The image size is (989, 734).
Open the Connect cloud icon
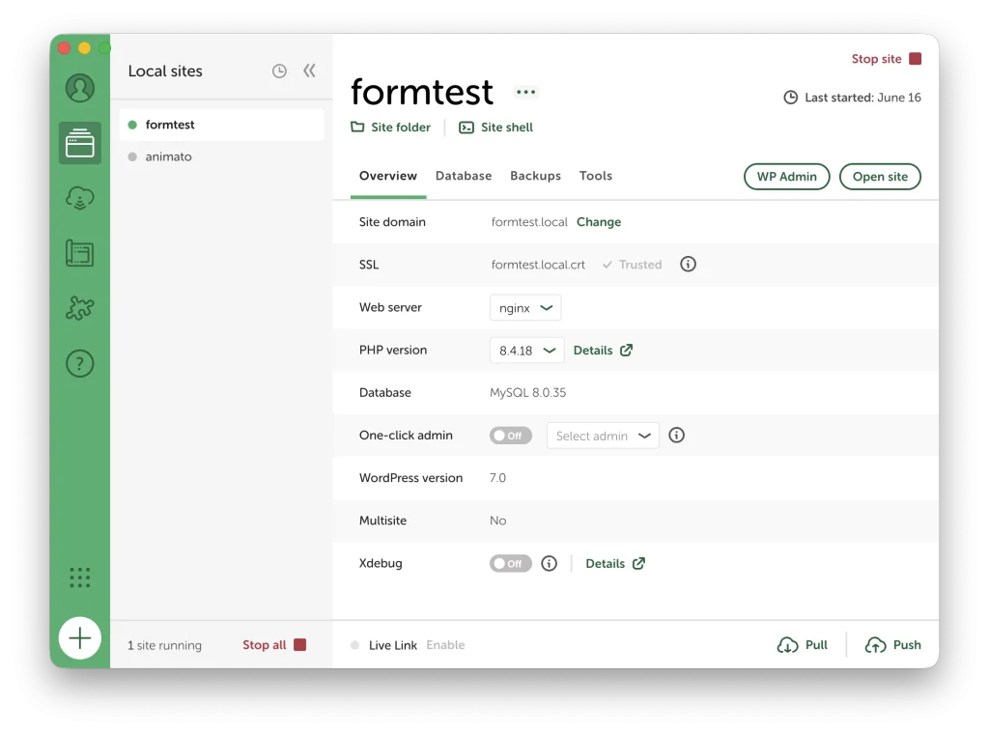[x=80, y=198]
